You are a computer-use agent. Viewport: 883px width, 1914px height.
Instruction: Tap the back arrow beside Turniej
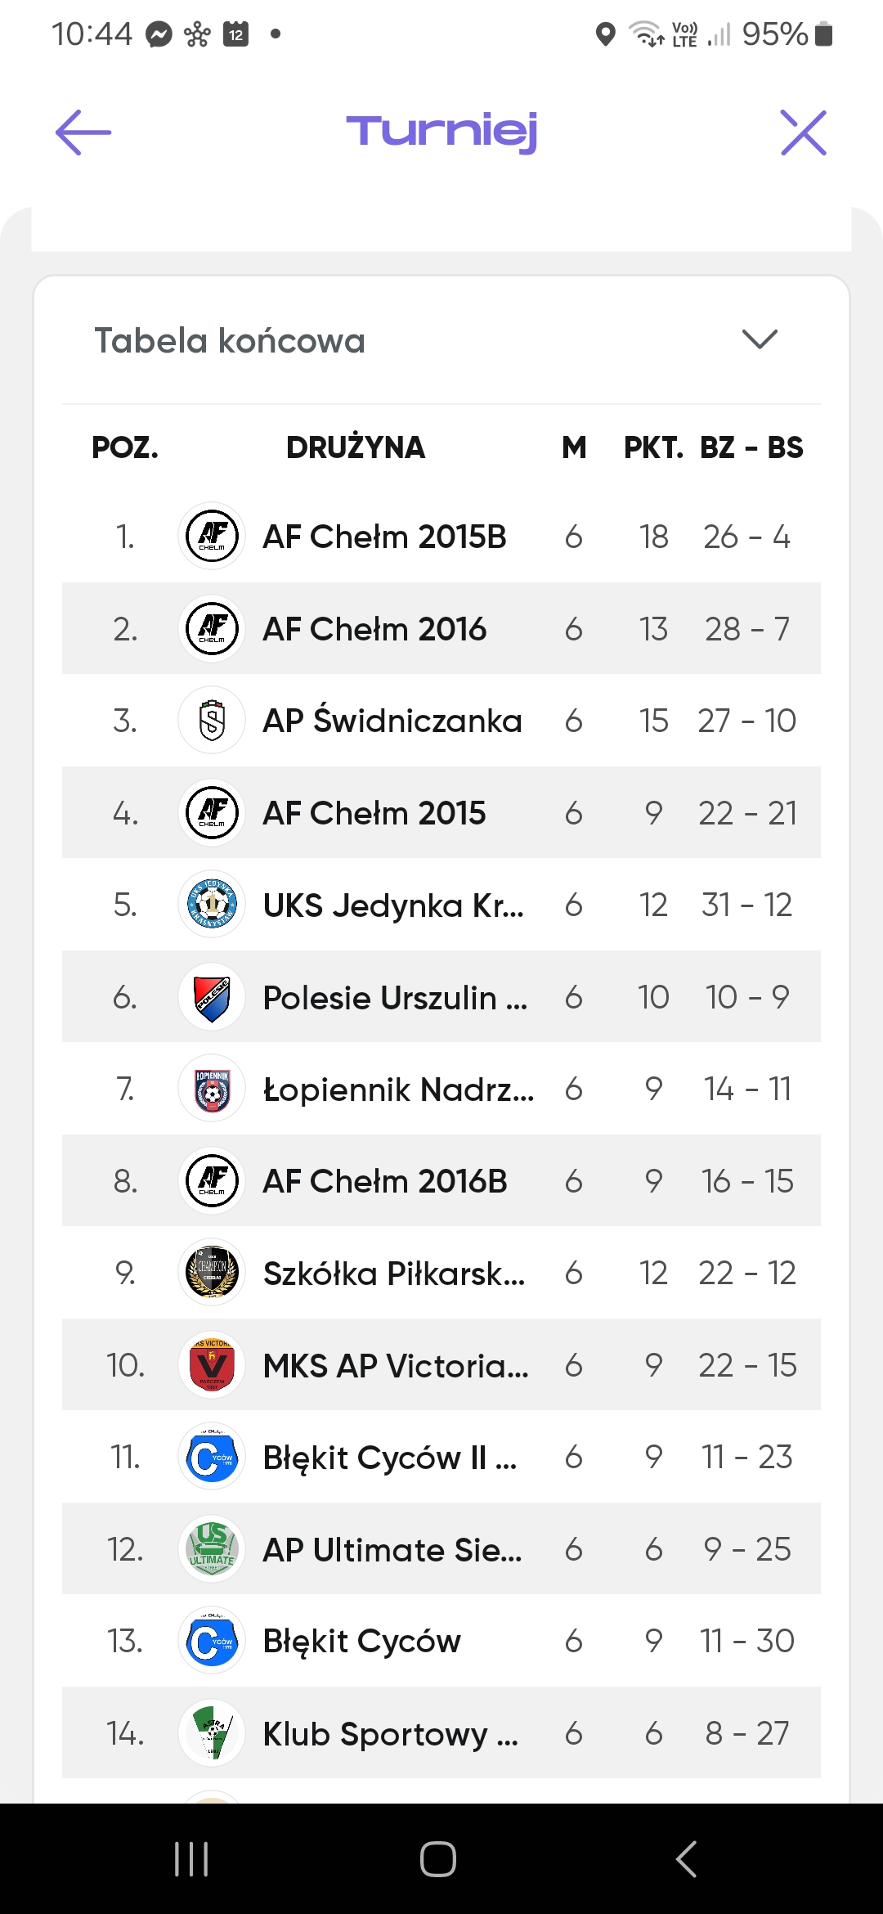pos(83,132)
